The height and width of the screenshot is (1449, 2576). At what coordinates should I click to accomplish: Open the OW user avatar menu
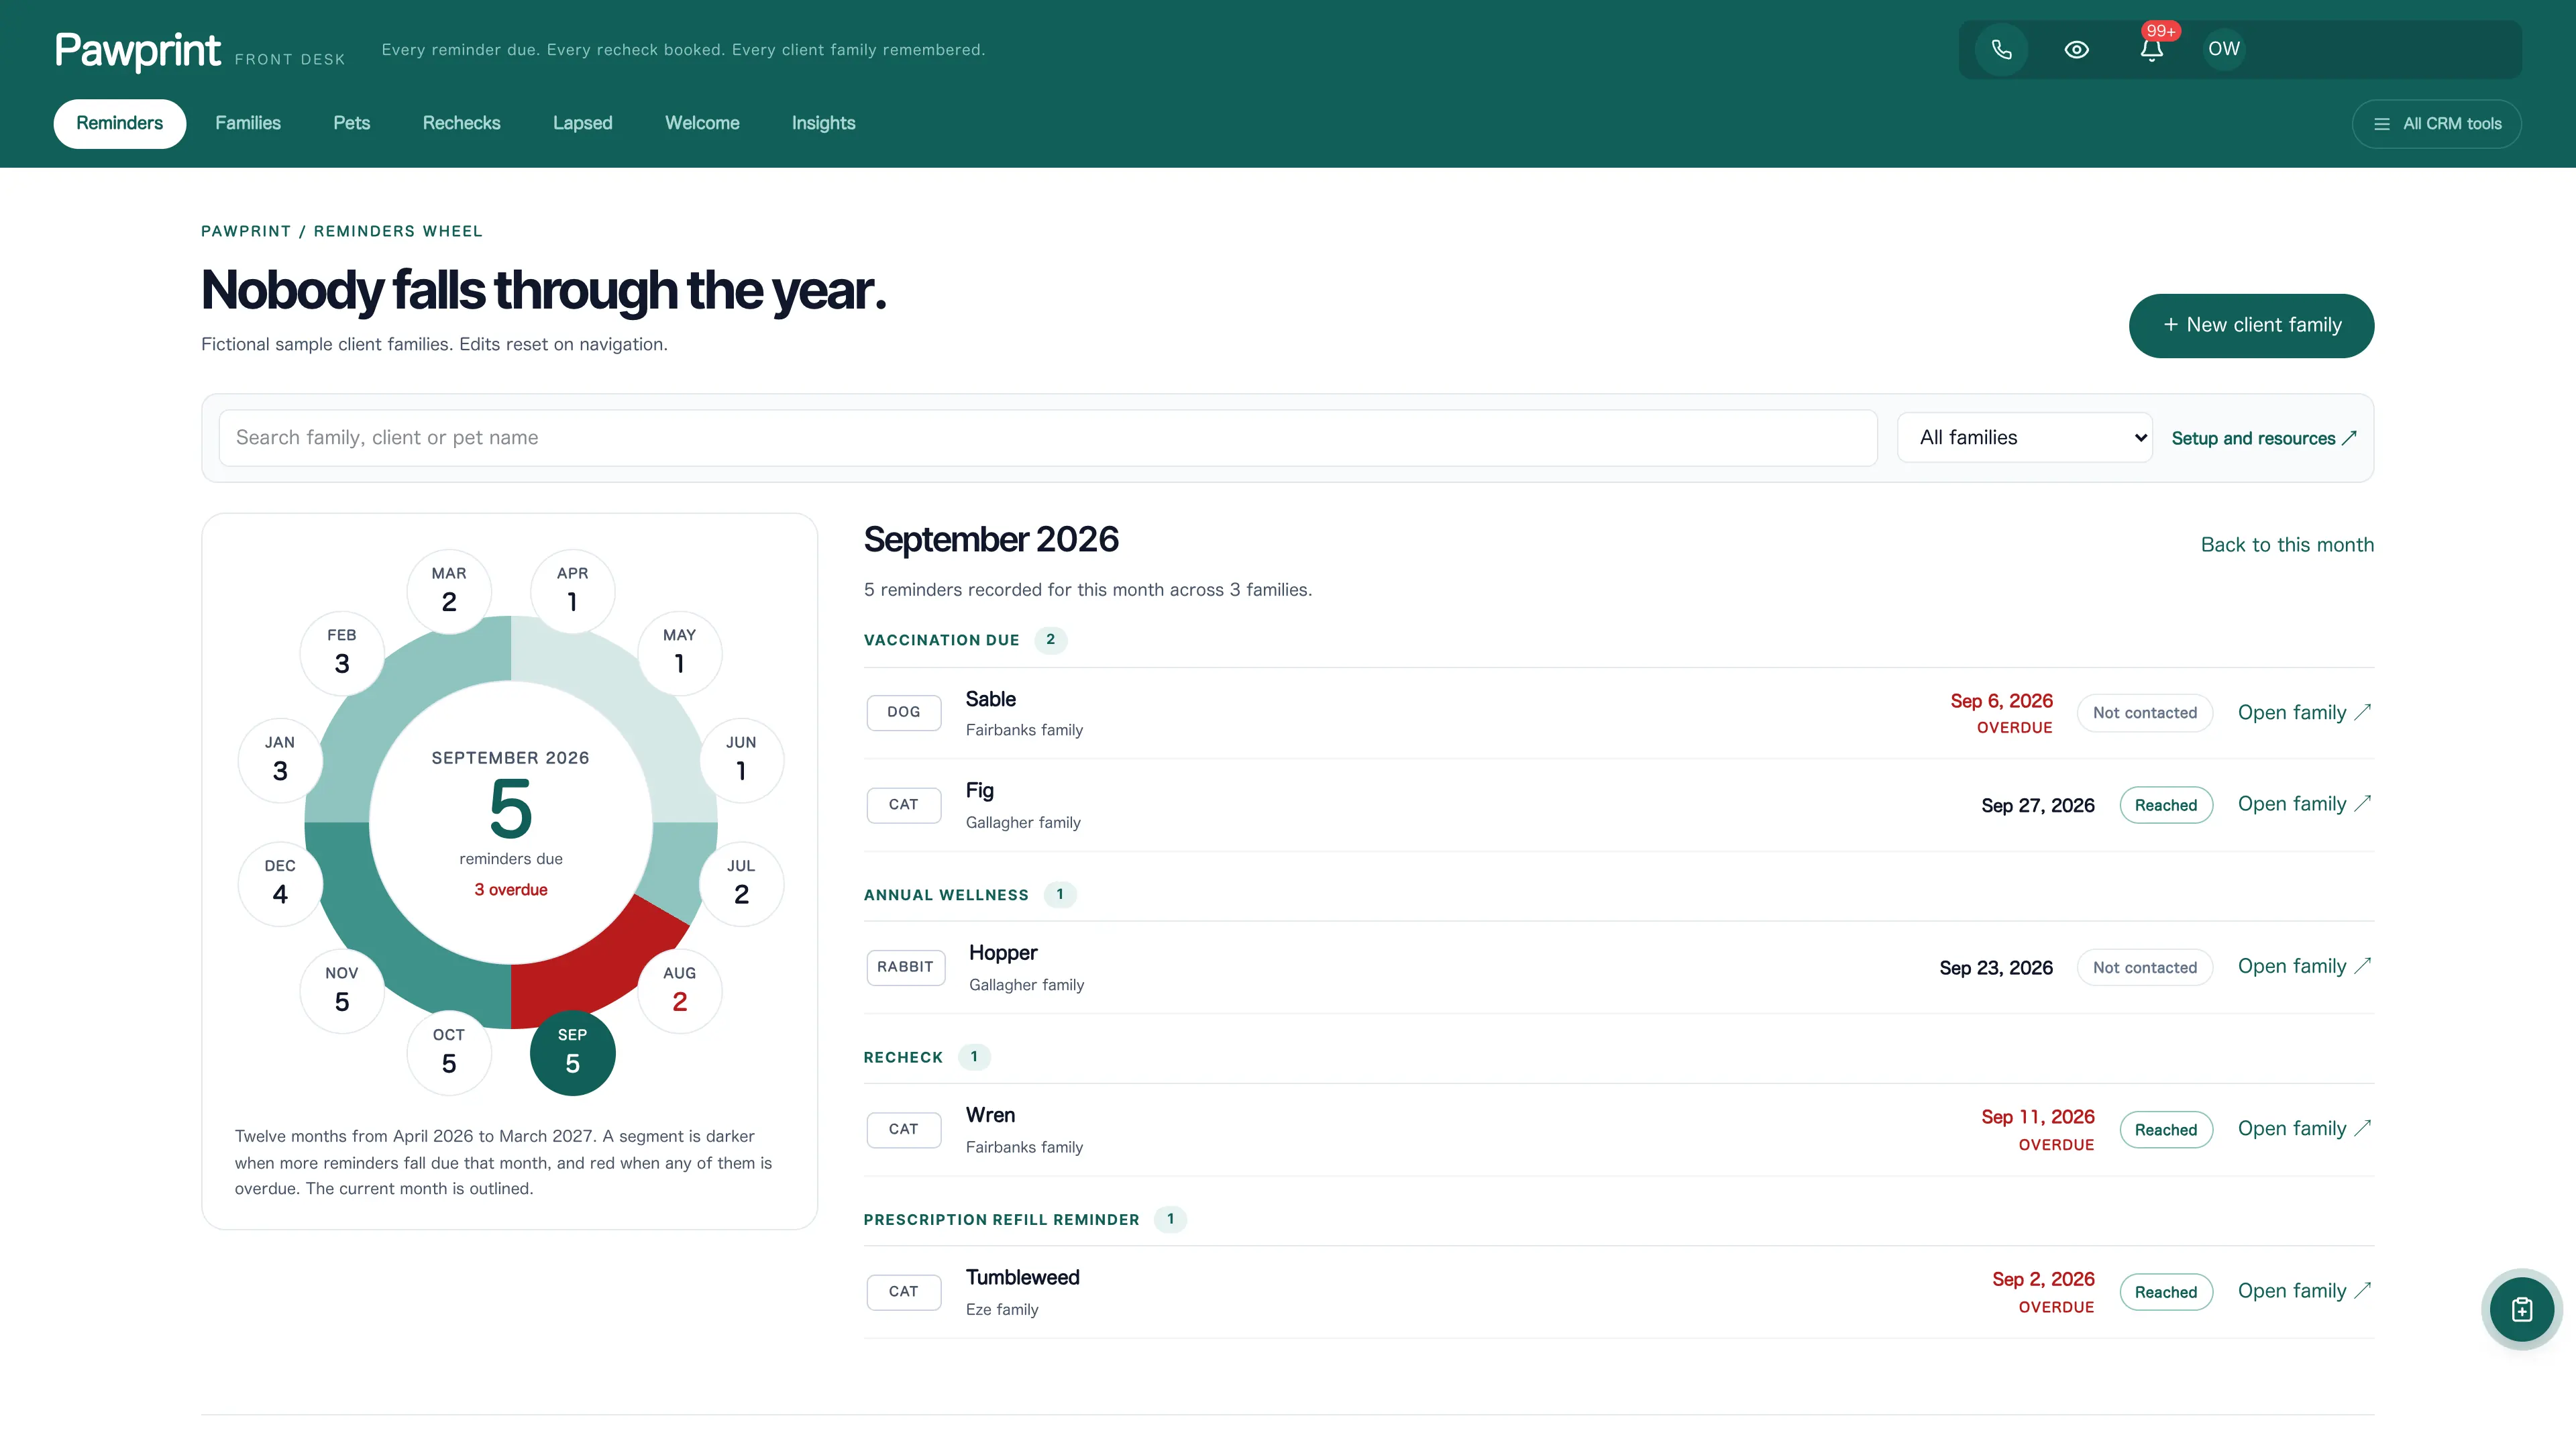[2224, 49]
